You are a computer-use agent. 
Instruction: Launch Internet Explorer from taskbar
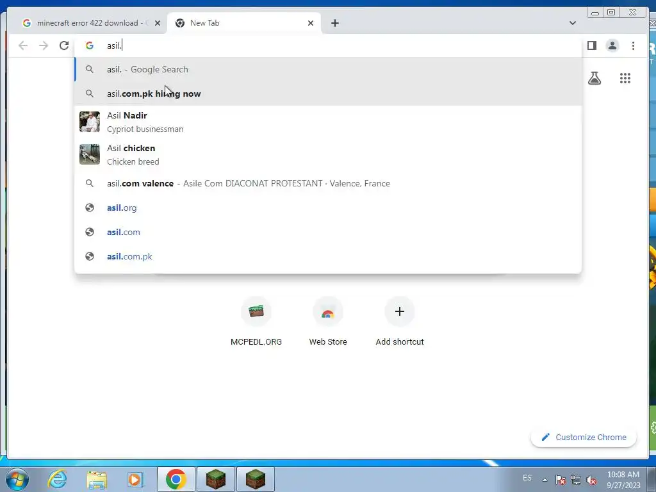coord(57,479)
